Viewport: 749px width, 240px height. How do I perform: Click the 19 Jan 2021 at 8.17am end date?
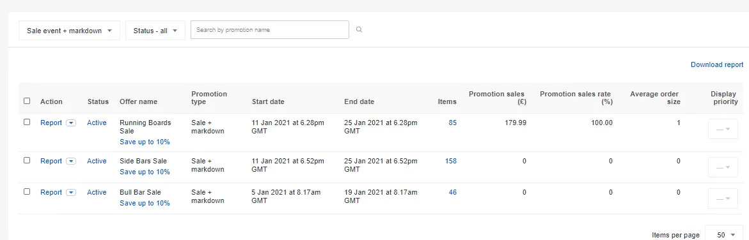(381, 196)
